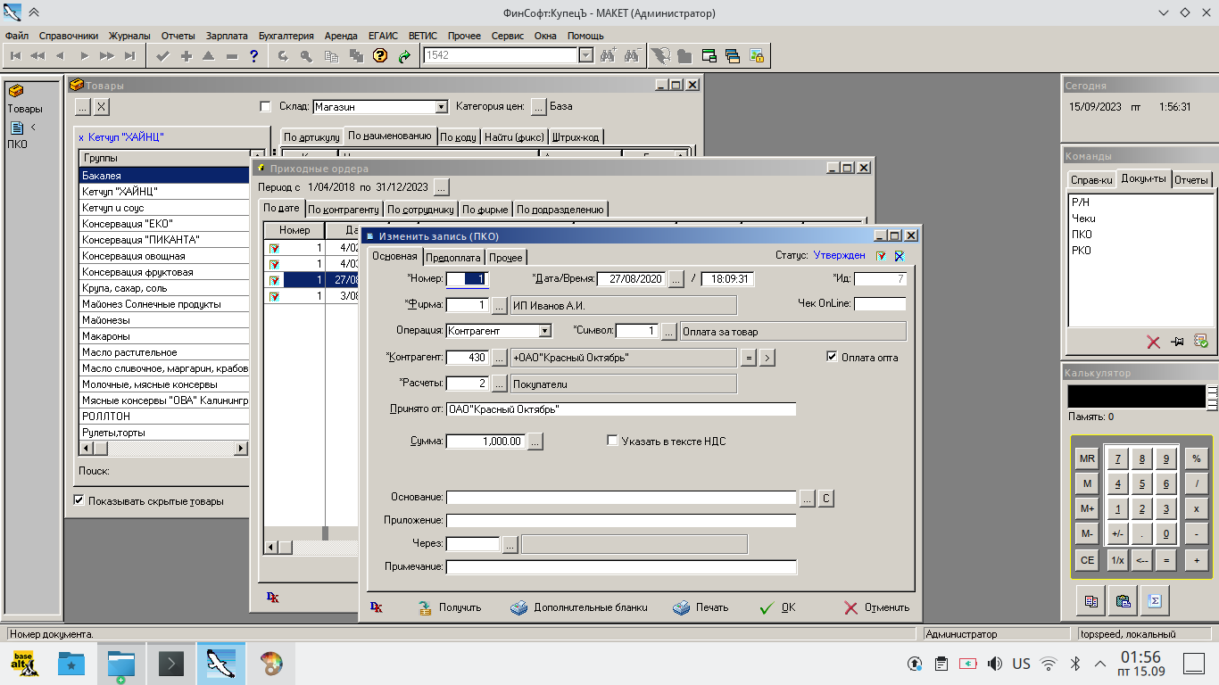This screenshot has width=1219, height=685.
Task: Click the pin icon in Команды panel
Action: [x=1177, y=342]
